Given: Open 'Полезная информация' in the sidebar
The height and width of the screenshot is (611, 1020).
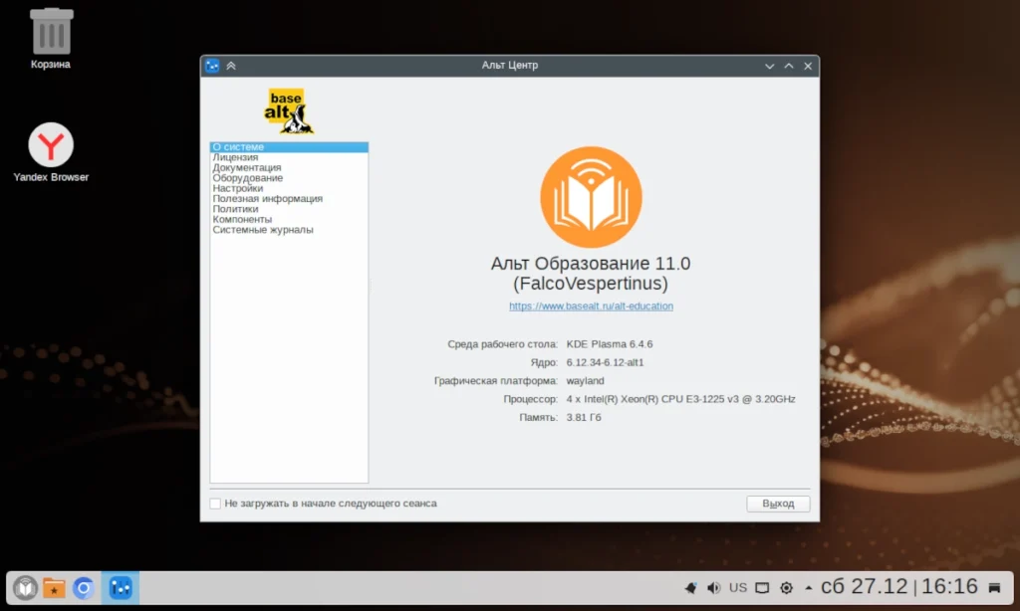Looking at the screenshot, I should point(289,199).
